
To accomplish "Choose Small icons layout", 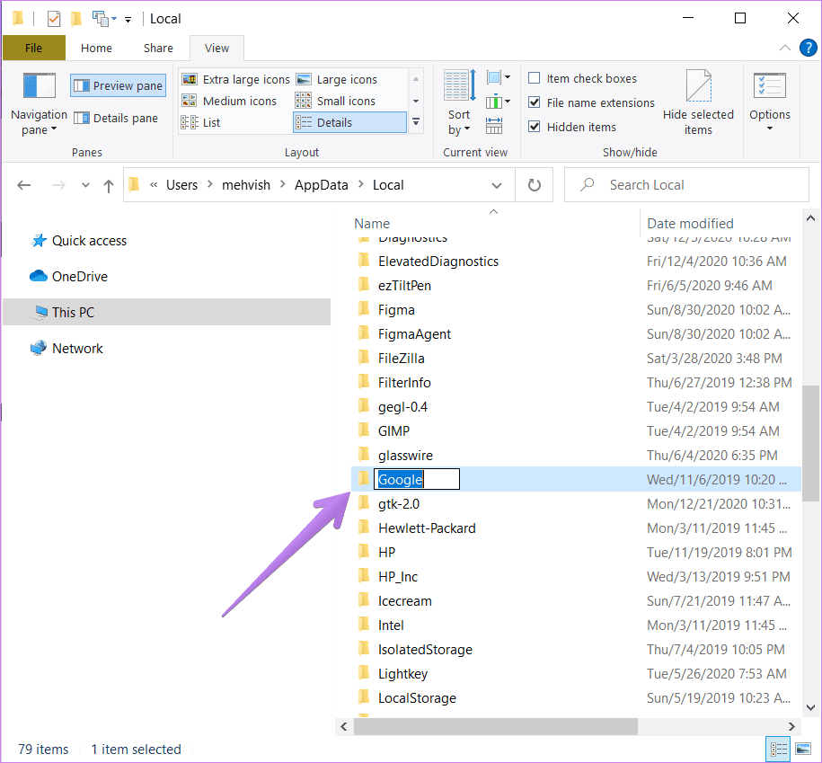I will (335, 101).
